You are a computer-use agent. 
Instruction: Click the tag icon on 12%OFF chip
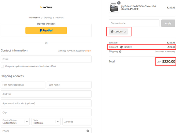(x=112, y=31)
